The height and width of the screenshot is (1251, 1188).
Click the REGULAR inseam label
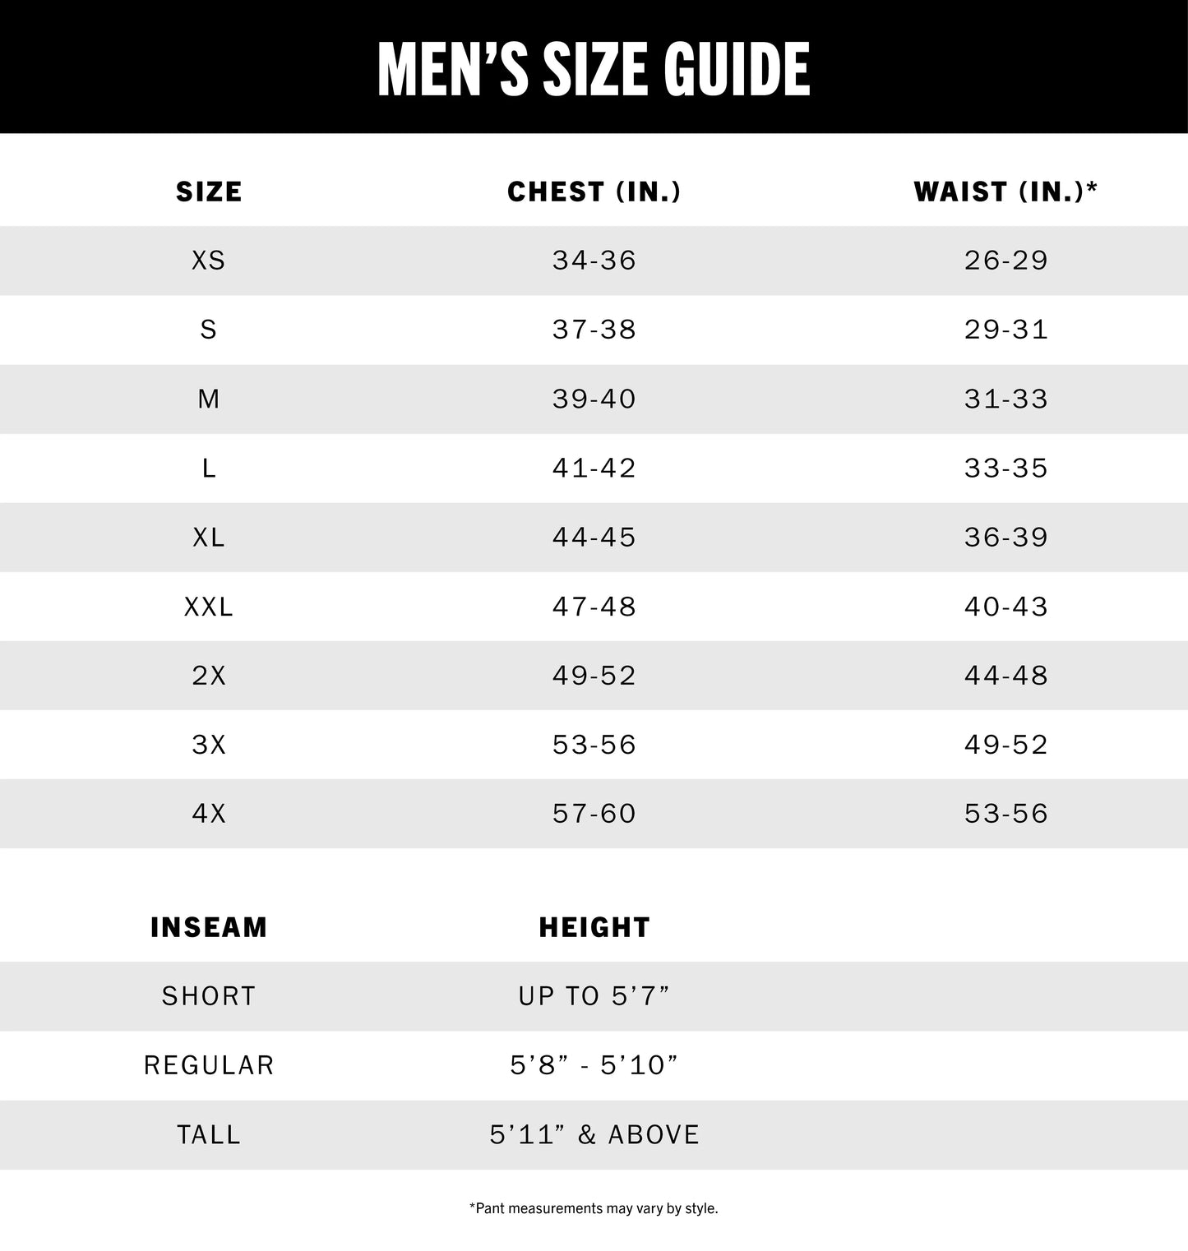(x=209, y=1065)
